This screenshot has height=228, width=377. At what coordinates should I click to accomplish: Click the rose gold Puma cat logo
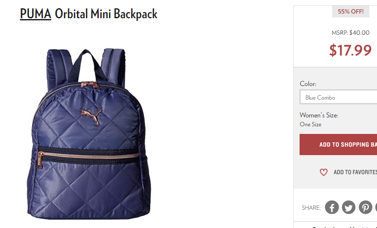tap(91, 116)
